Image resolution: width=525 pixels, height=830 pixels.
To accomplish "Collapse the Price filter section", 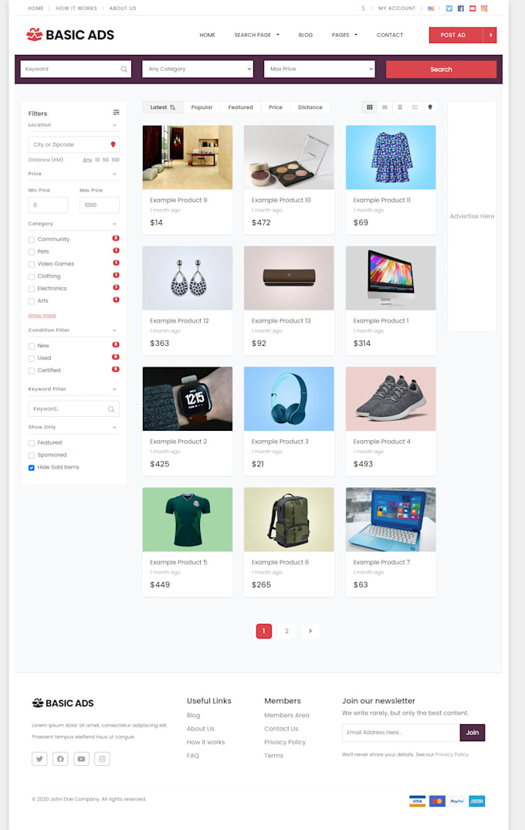I will click(x=114, y=174).
